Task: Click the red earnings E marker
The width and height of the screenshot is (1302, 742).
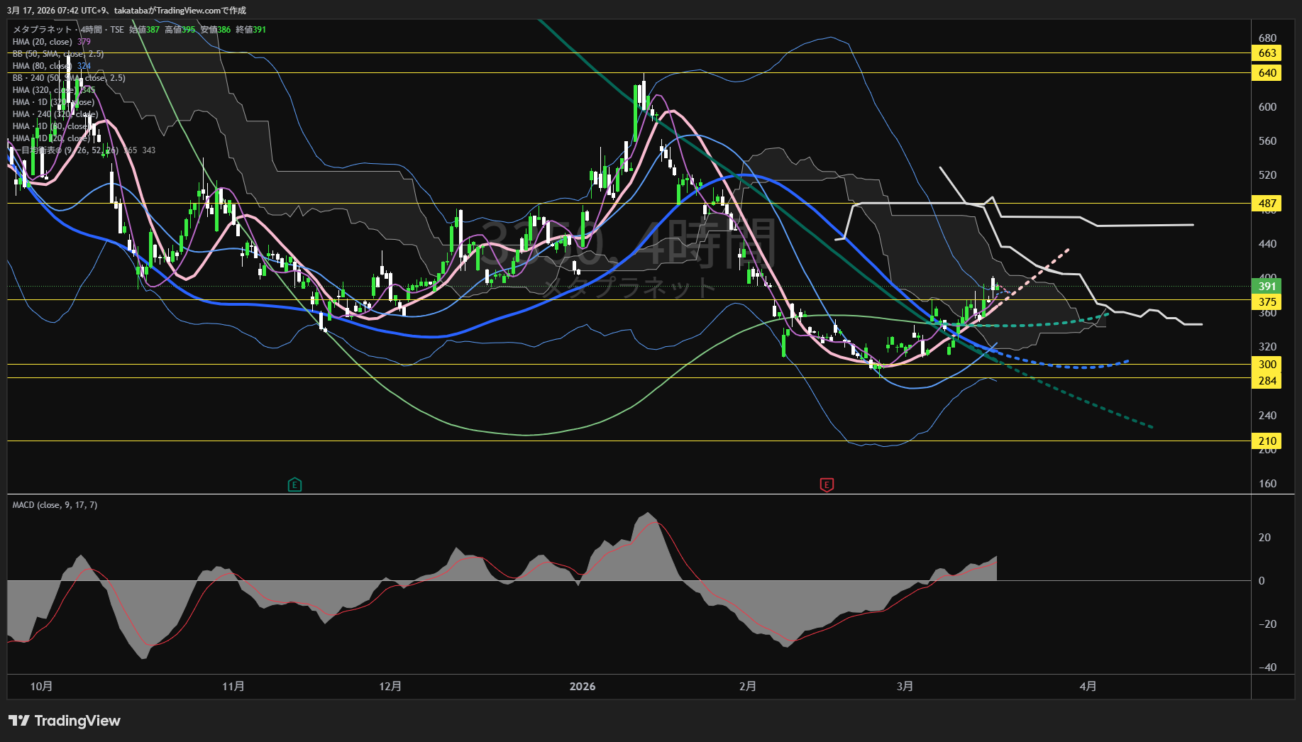Action: click(x=827, y=485)
